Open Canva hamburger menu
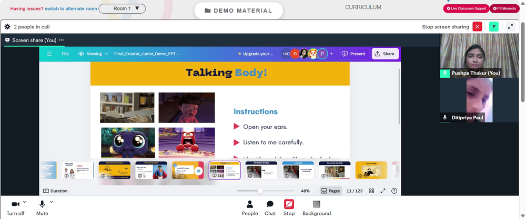The height and width of the screenshot is (219, 526). click(x=49, y=54)
